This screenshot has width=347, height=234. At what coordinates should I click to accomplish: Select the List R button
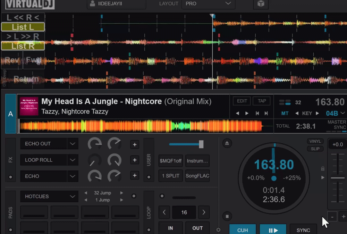click(x=23, y=46)
